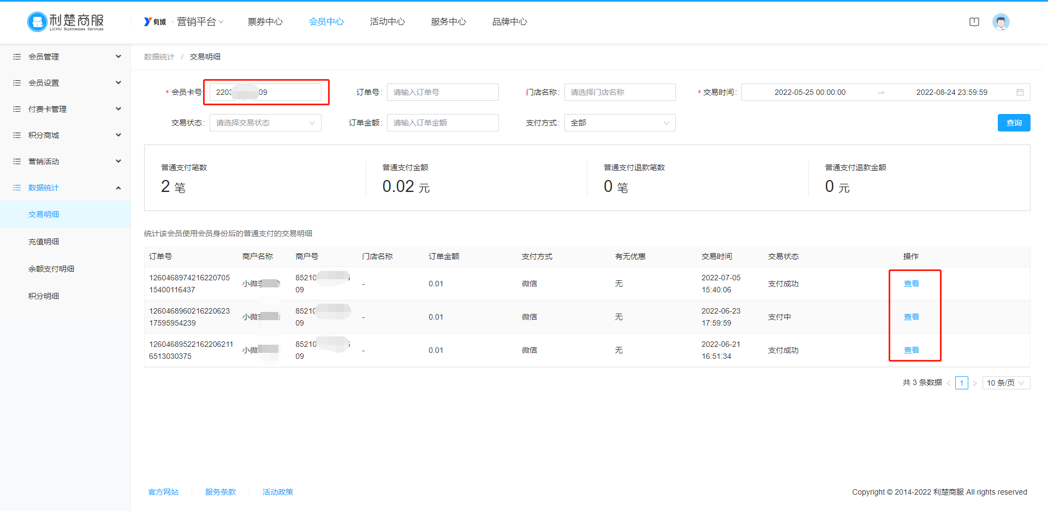Click 2022-06-21 16:51:34 time cell
The width and height of the screenshot is (1048, 511).
(x=721, y=350)
